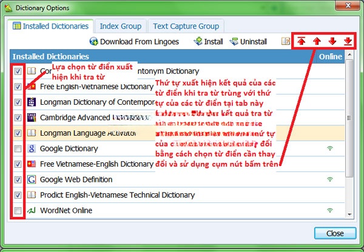Uncheck the first dictionary row checkbox
The image size is (364, 252).
(18, 71)
